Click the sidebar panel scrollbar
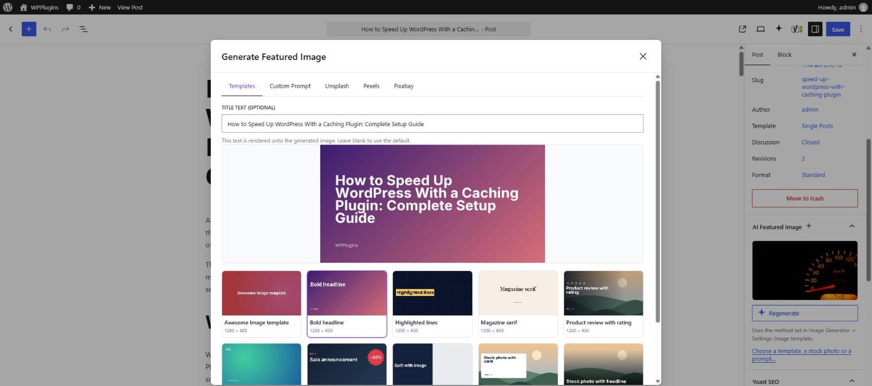This screenshot has height=386, width=872. click(868, 210)
